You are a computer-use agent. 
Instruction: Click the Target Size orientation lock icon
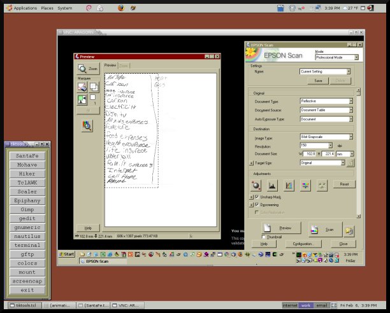coord(350,163)
